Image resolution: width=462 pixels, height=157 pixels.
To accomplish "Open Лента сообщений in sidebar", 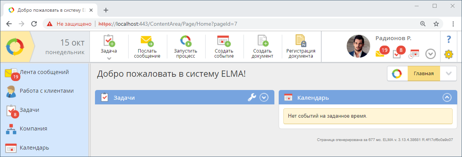I will tap(44, 72).
